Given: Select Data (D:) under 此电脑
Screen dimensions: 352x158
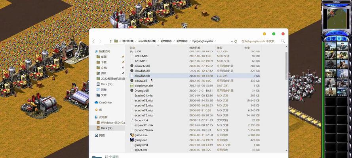Looking at the screenshot, I should pos(107,128).
